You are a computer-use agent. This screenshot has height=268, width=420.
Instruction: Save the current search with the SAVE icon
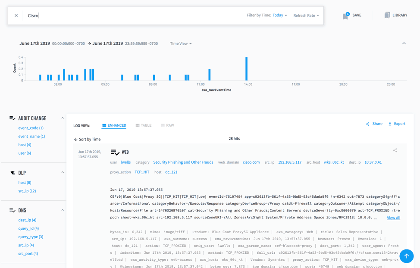pos(352,15)
